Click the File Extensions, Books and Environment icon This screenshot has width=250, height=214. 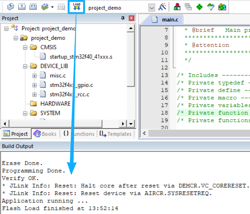[x=177, y=7]
